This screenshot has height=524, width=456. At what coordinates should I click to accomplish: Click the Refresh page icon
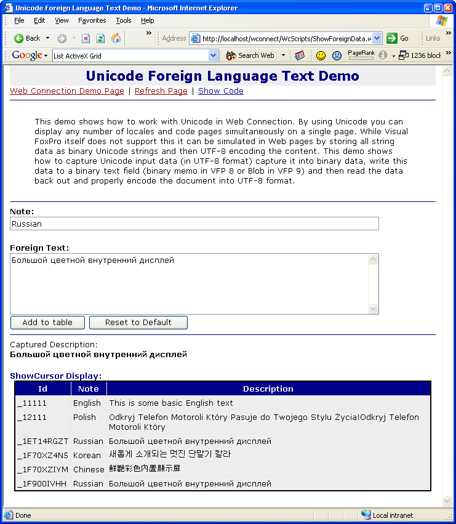pos(100,38)
